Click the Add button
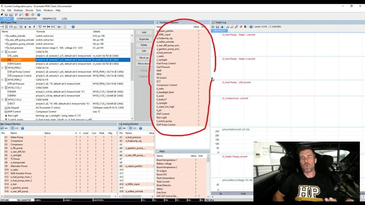The height and width of the screenshot is (205, 365). (x=144, y=32)
